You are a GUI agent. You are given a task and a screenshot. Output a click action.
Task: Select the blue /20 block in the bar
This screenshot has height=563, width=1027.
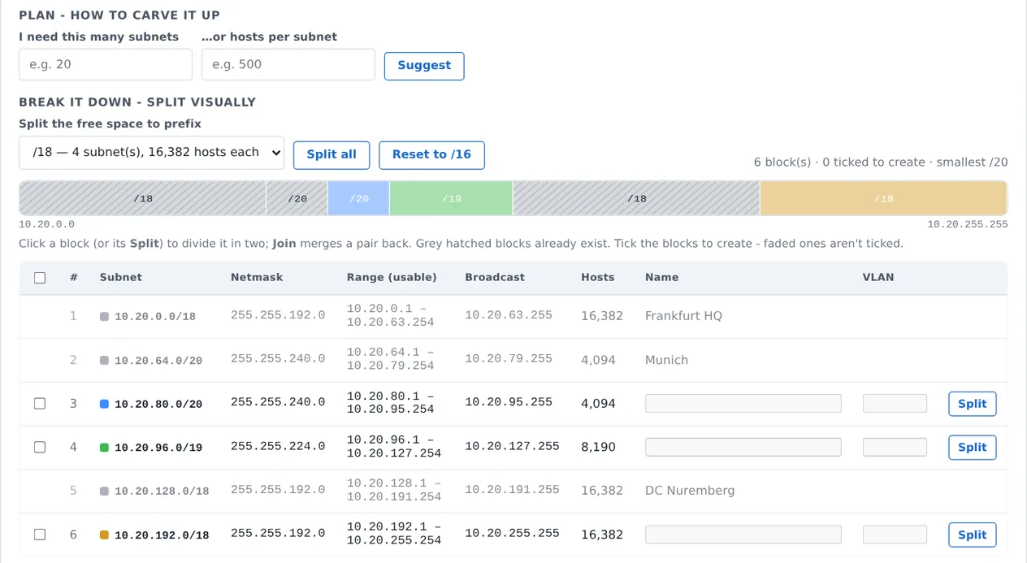click(359, 198)
